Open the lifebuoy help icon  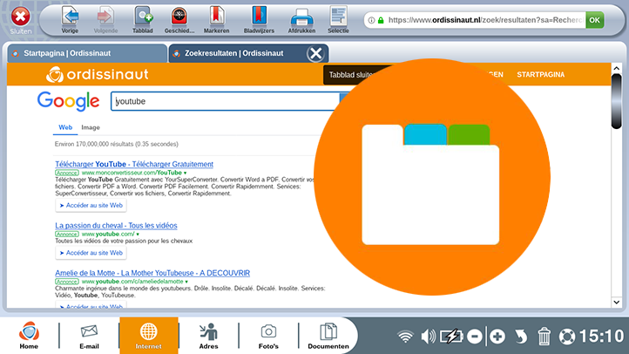point(567,337)
